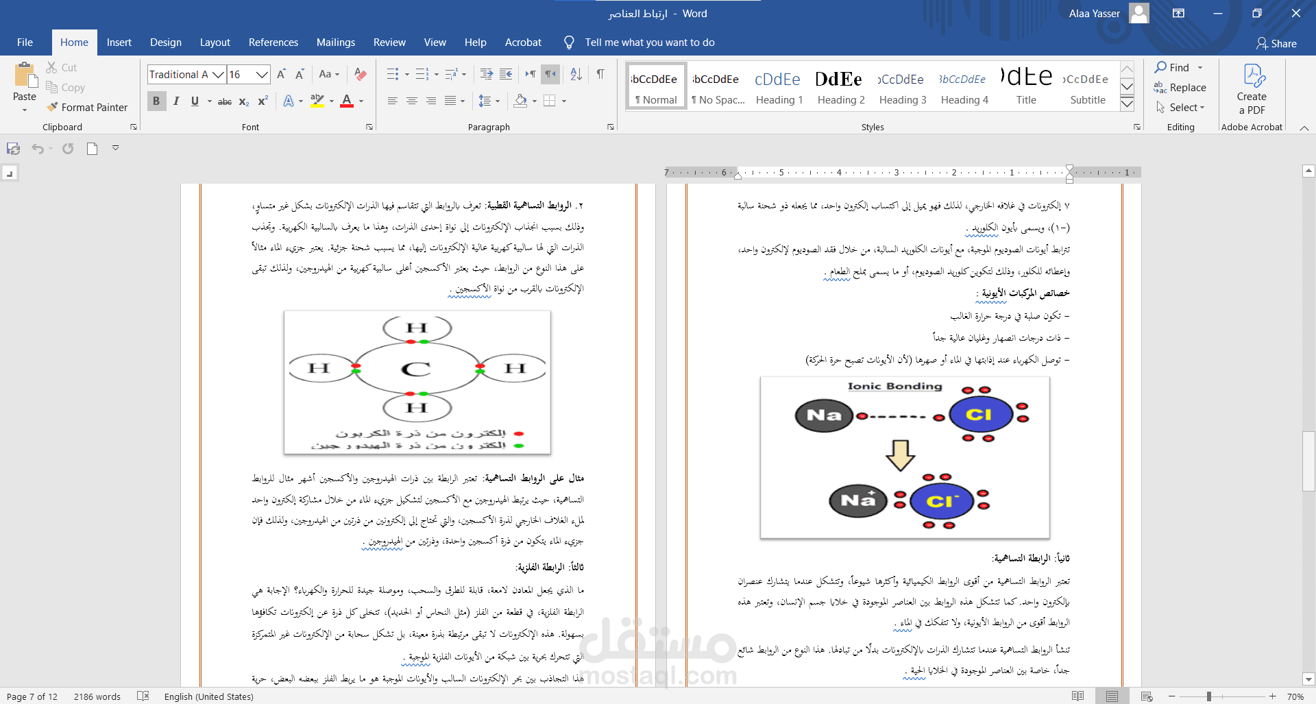Apply the yellow text highlight color
1316x704 pixels.
(317, 101)
